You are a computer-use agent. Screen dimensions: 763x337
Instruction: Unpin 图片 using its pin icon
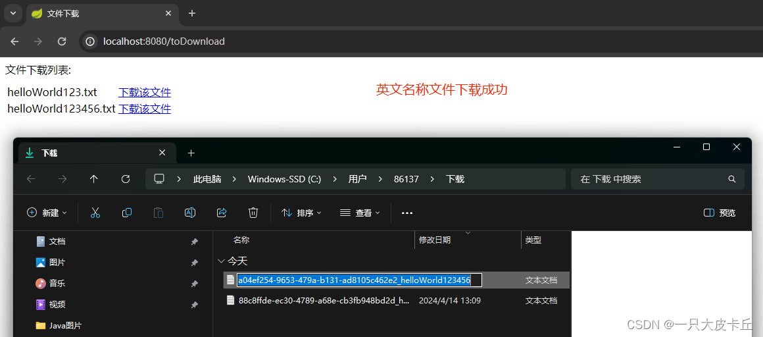pyautogui.click(x=194, y=263)
